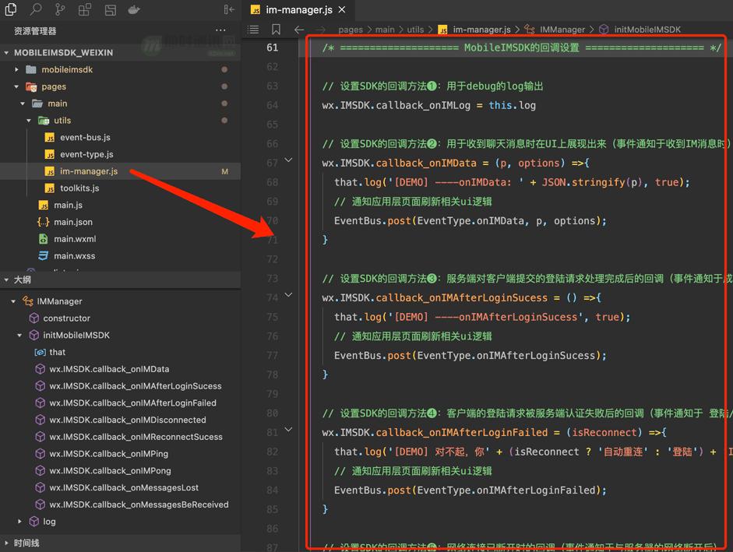
Task: Expand the log node in outline
Action: point(20,522)
